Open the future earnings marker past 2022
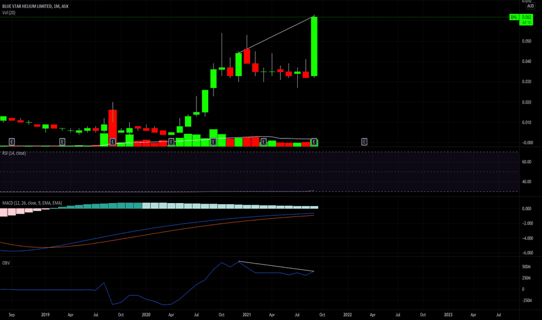Screen dimensions: 542x320 pyautogui.click(x=364, y=142)
